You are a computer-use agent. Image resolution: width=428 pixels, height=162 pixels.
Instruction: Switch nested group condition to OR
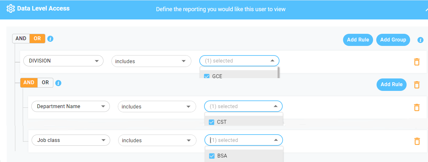pos(45,83)
